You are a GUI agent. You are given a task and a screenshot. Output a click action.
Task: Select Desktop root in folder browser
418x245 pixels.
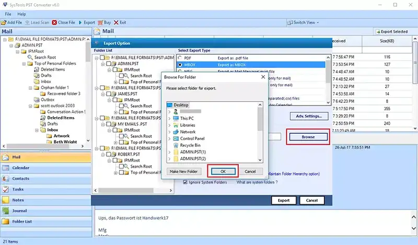pyautogui.click(x=181, y=105)
